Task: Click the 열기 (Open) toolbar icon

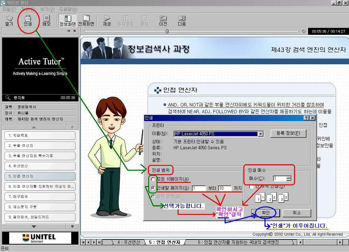Action: coord(9,20)
